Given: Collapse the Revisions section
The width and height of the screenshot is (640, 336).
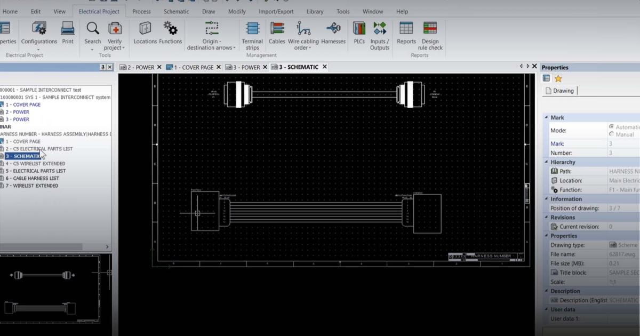Looking at the screenshot, I should coord(546,218).
